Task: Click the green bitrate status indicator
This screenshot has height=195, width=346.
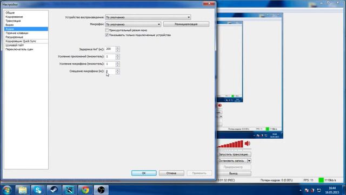Action: 321,180
